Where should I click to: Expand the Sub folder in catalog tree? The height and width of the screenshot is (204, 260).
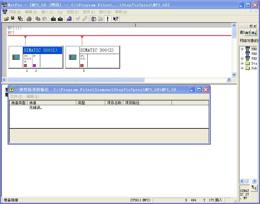(x=242, y=68)
